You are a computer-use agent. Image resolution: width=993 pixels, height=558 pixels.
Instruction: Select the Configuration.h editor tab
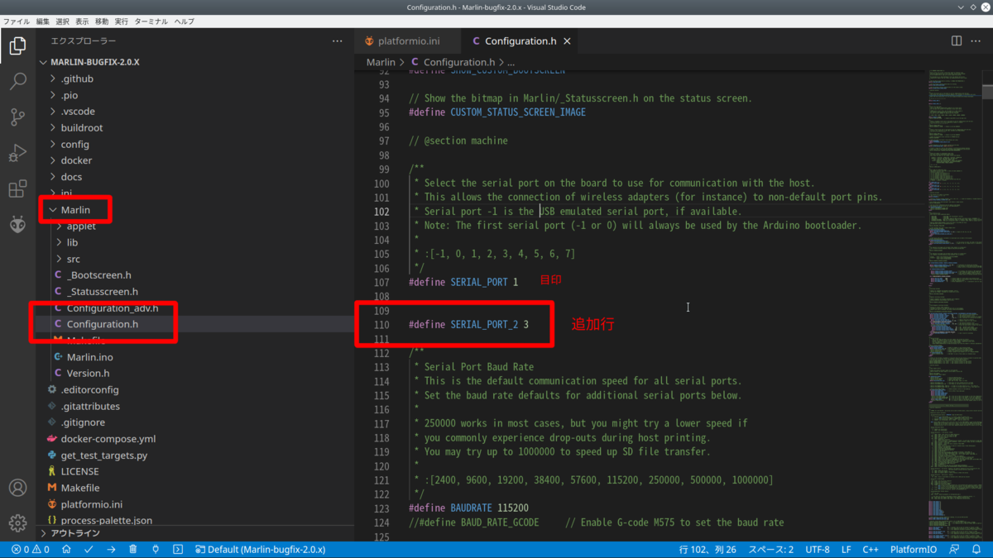(520, 41)
